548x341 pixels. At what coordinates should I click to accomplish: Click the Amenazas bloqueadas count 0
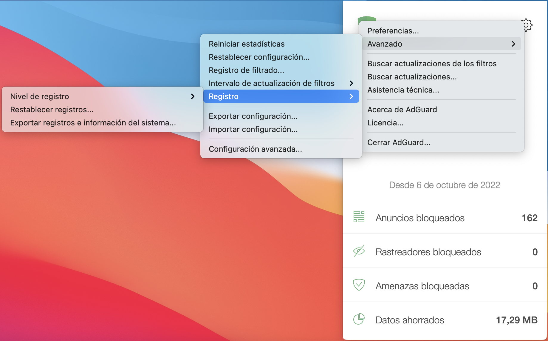(x=535, y=286)
